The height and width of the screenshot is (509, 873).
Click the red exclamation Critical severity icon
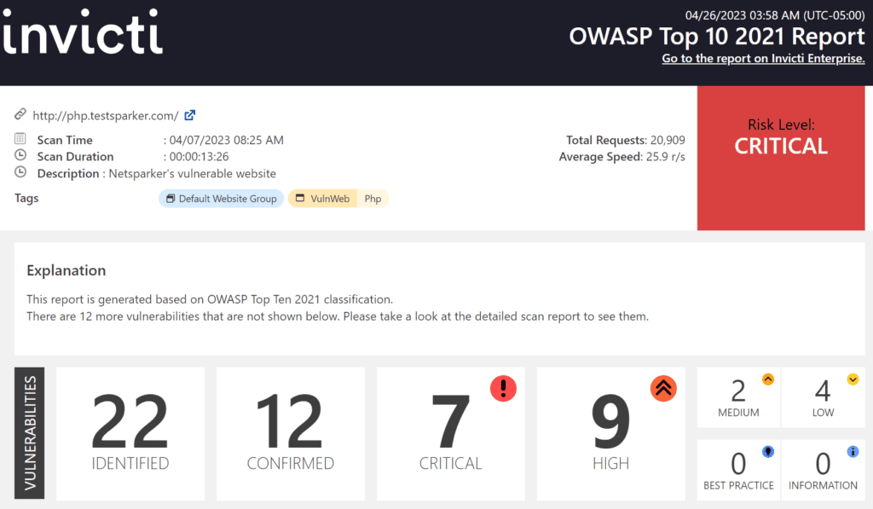(503, 389)
